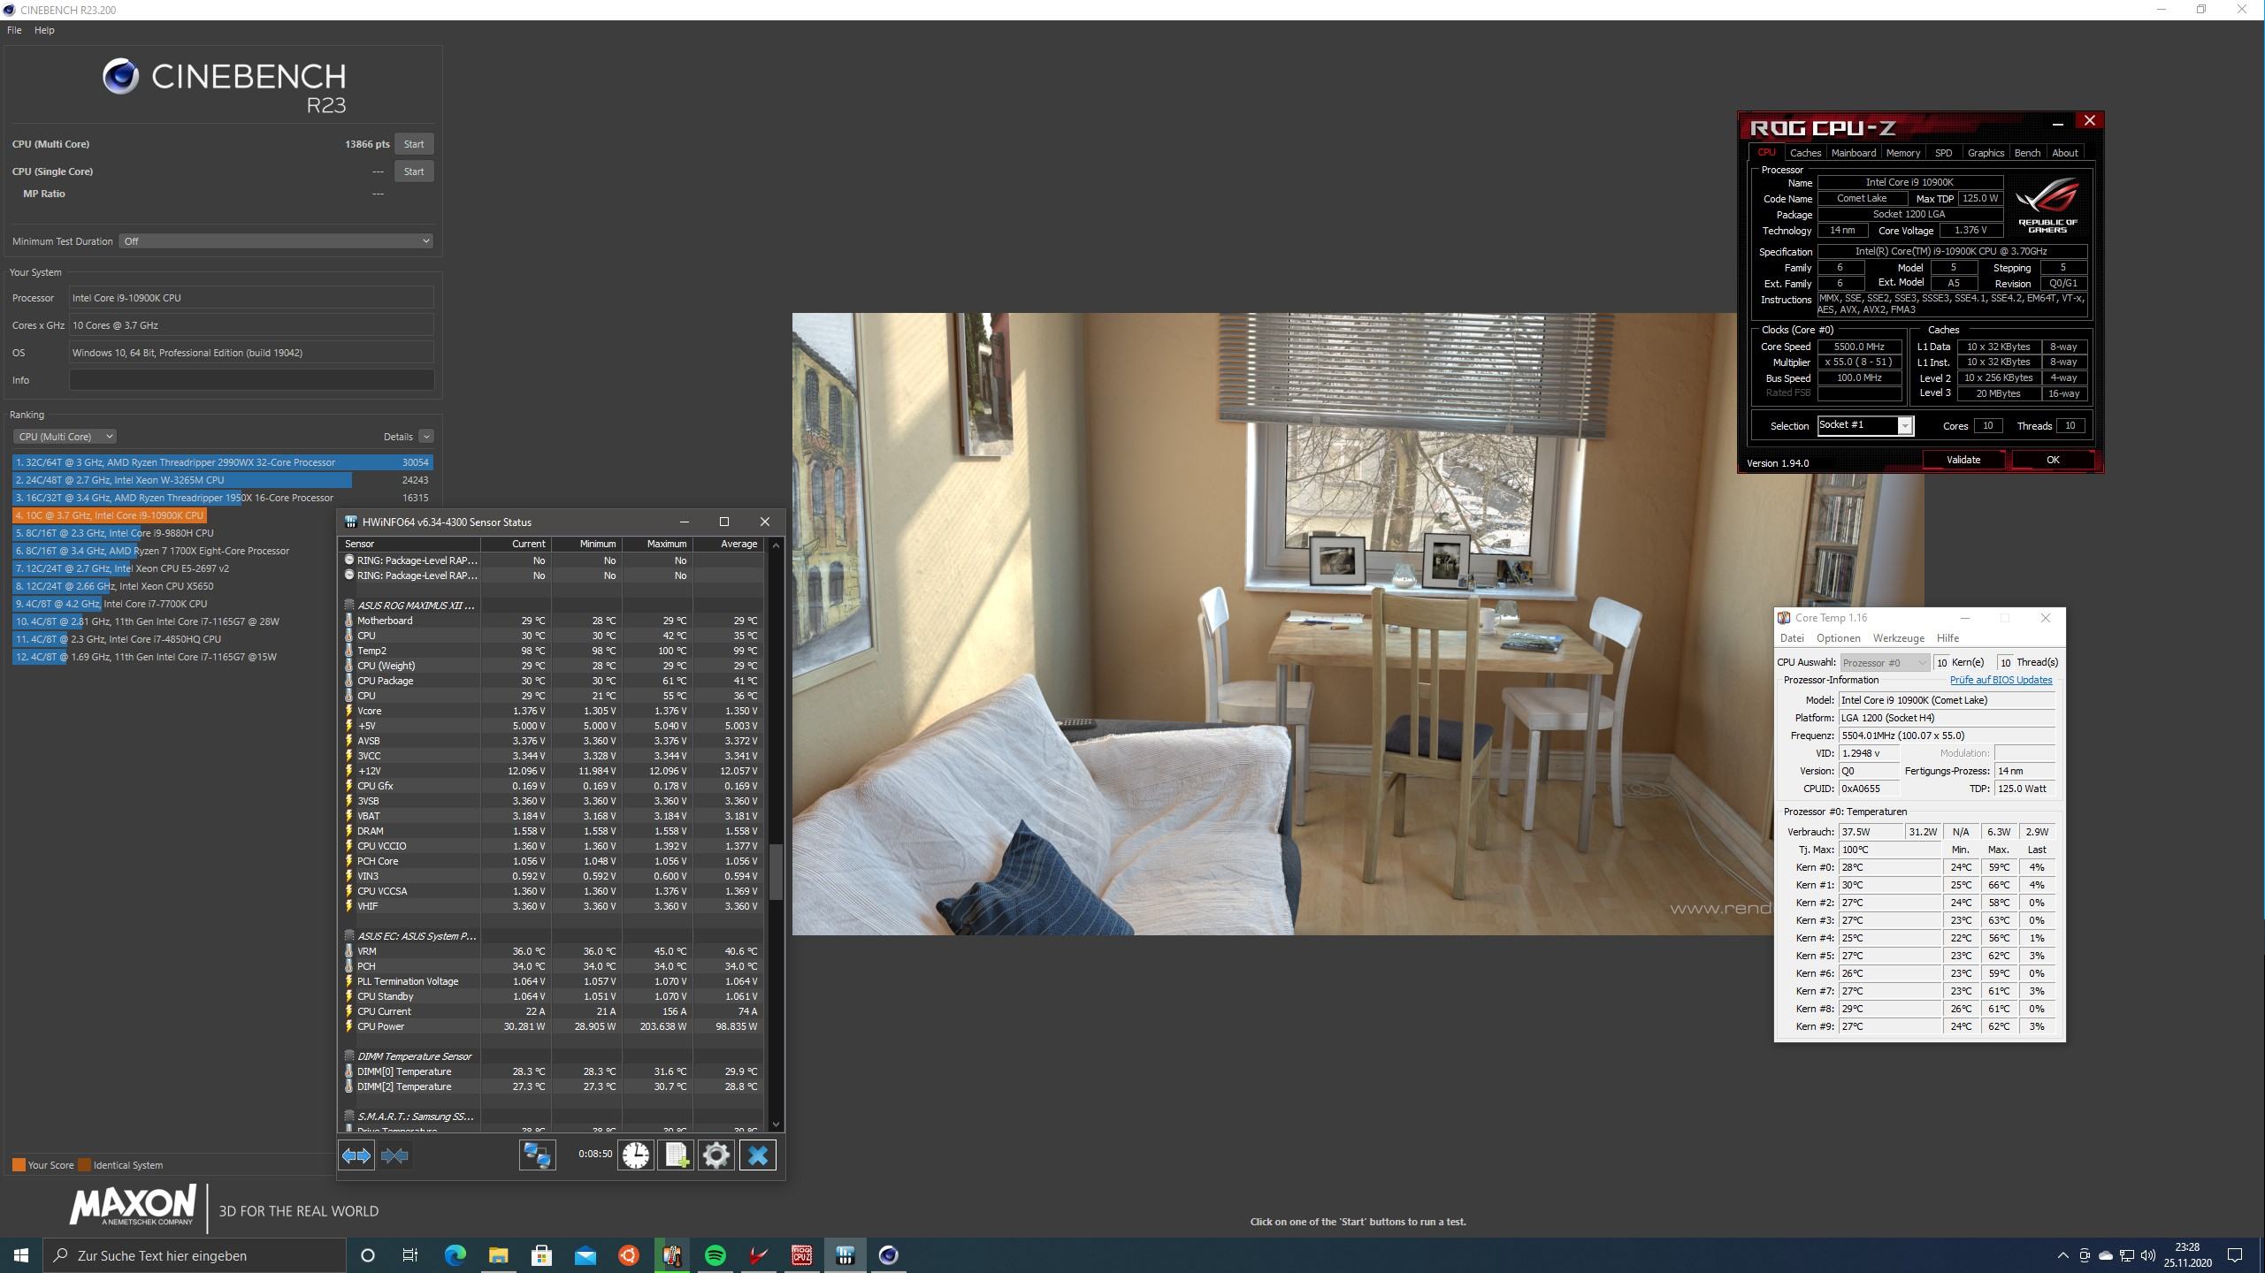Expand the ranking Details arrow

coord(426,437)
